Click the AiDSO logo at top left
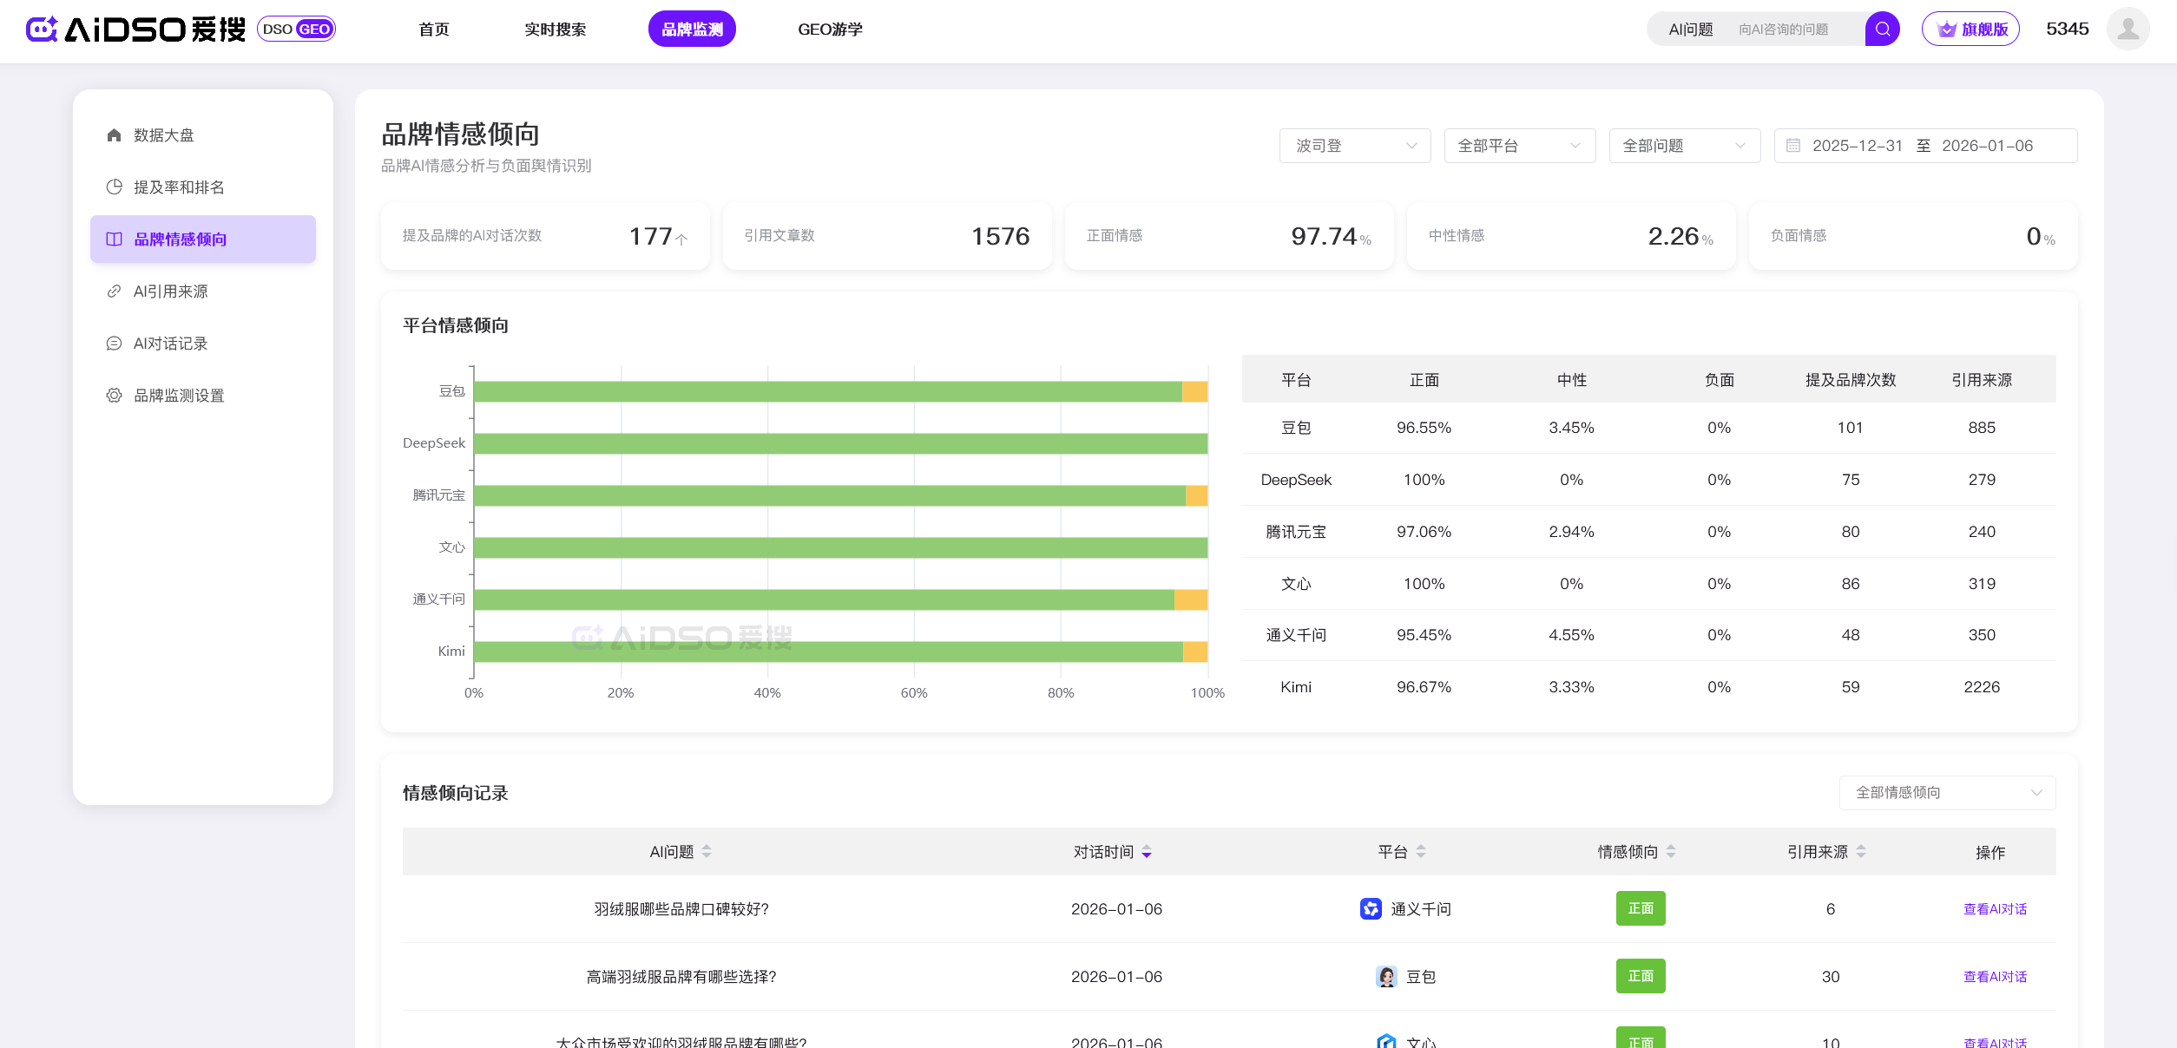 pos(135,29)
